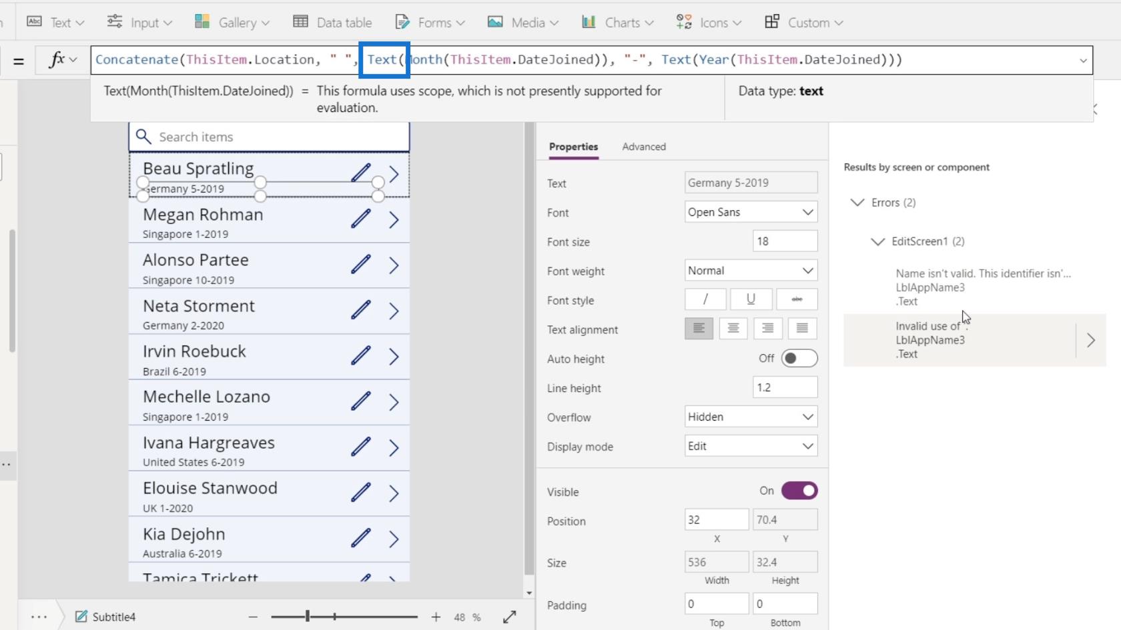
Task: Switch to the Advanced tab
Action: pyautogui.click(x=644, y=147)
